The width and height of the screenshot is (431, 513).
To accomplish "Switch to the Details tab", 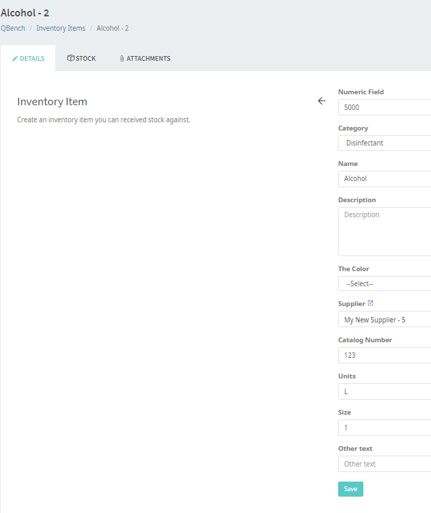I will [x=28, y=59].
